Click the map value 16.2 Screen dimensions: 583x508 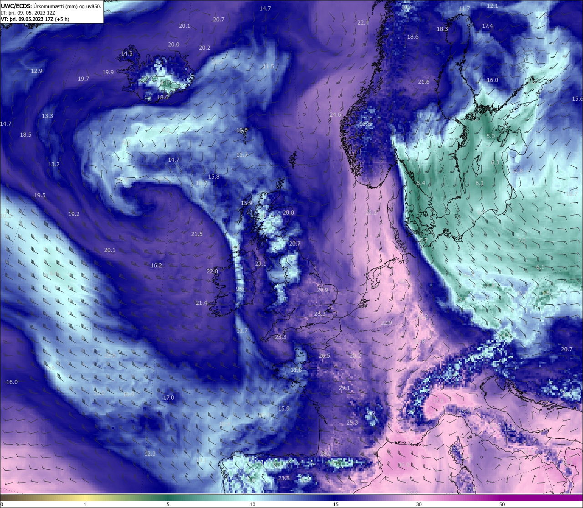tap(156, 266)
